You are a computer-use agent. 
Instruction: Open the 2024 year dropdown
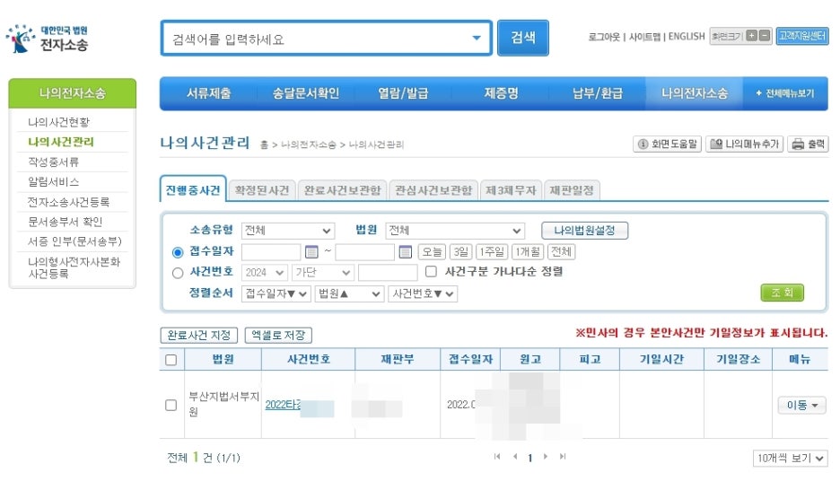[x=265, y=273]
